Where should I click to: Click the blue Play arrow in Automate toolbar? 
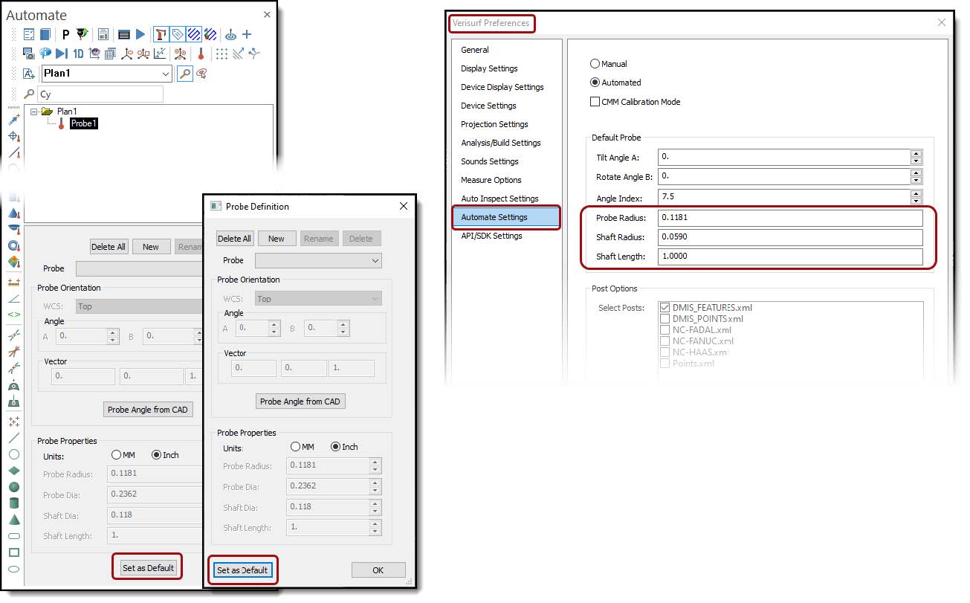tap(140, 34)
